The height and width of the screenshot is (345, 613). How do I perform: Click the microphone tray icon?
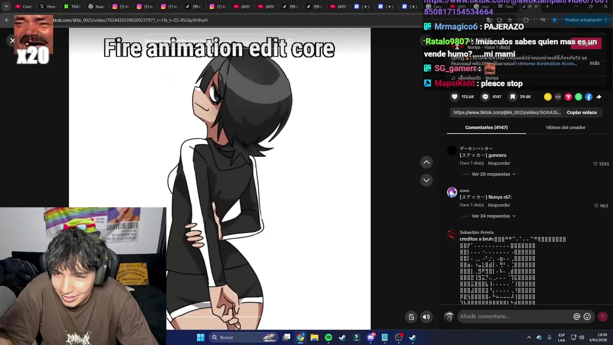click(x=549, y=337)
